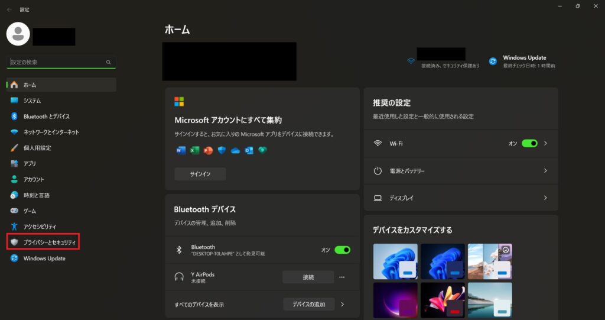605x320 pixels.
Task: Select the purple glow theme thumbnail
Action: [x=395, y=300]
